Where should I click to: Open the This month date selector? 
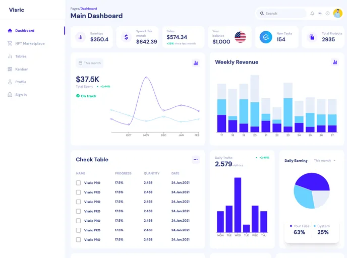point(89,63)
